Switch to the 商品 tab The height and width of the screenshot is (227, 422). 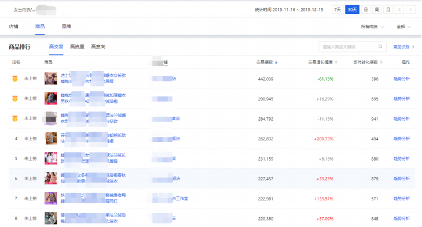[40, 27]
